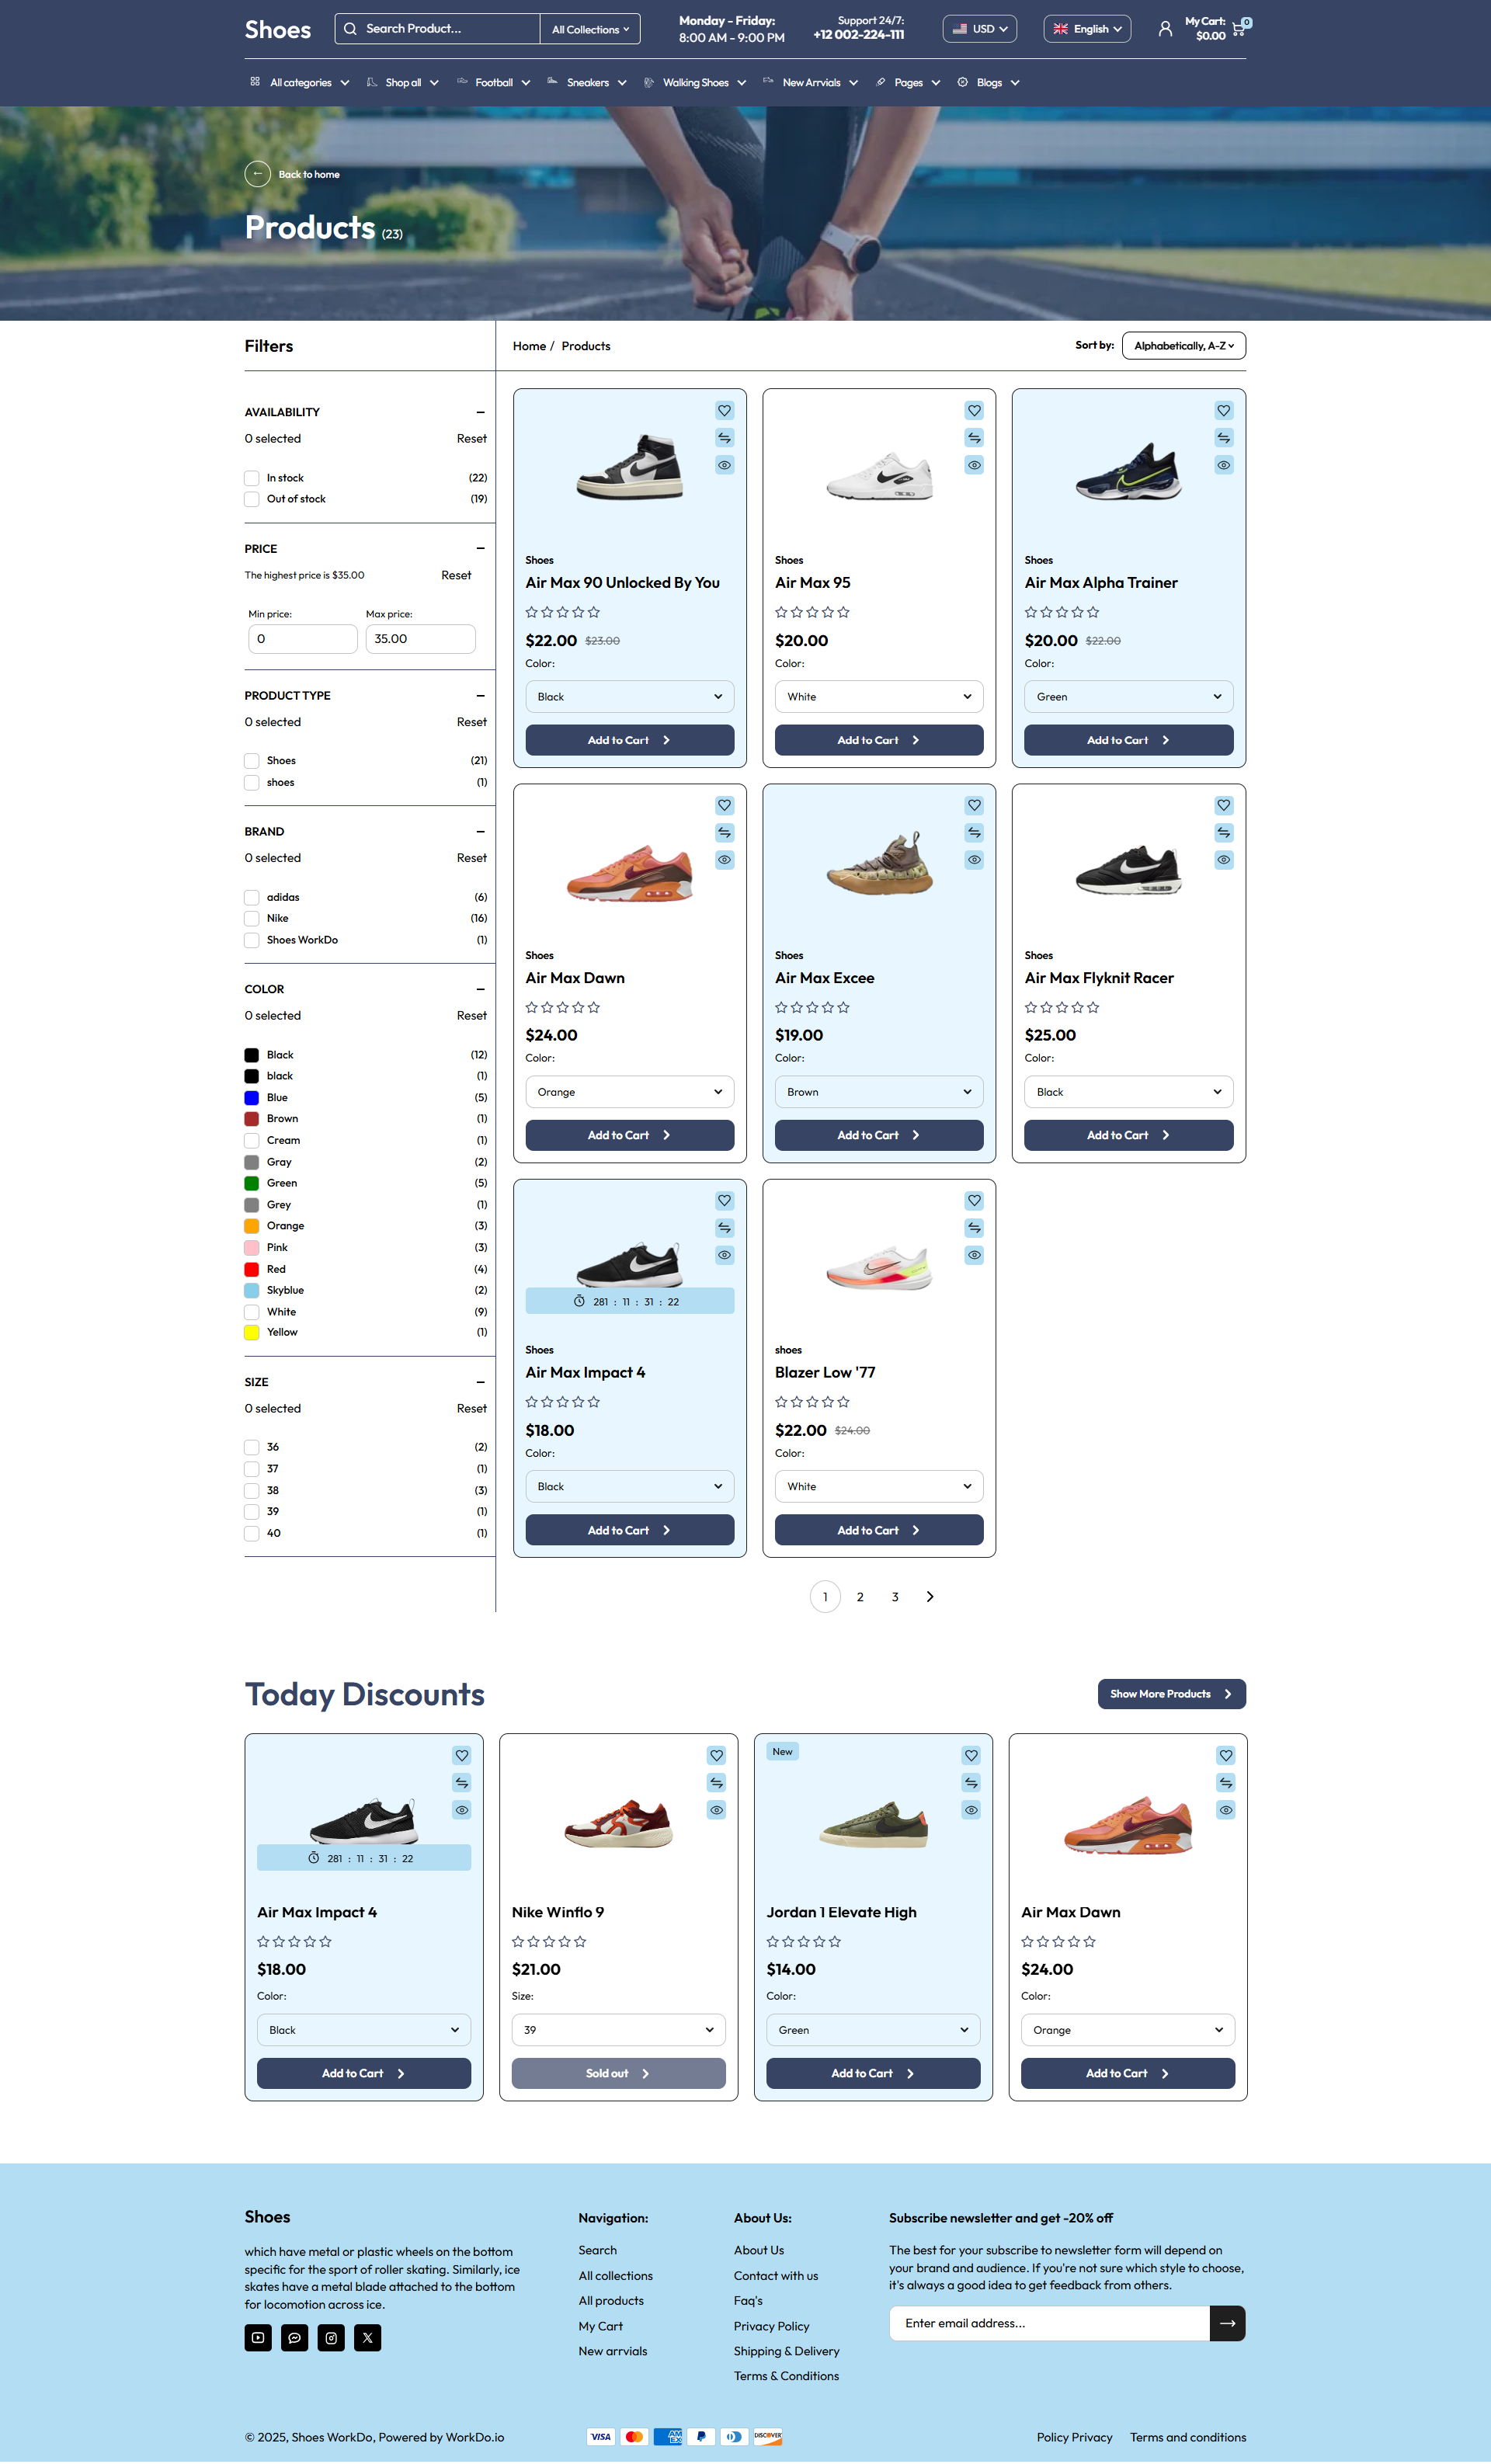Check the Nike brand filter

tap(251, 918)
